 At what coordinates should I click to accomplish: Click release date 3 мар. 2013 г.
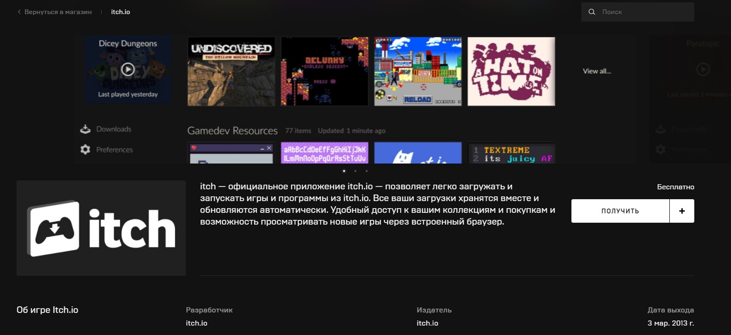pos(671,323)
